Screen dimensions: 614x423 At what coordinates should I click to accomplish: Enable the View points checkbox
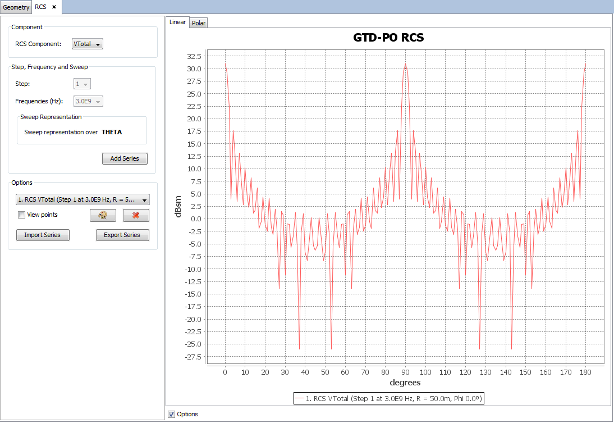tap(22, 215)
